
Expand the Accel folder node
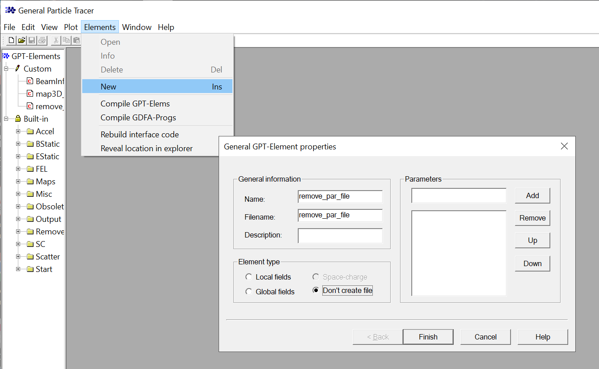[18, 131]
